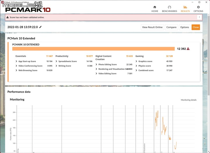Open the HOME tab house icon
Image resolution: width=210 pixels, height=153 pixels.
[x=155, y=7]
